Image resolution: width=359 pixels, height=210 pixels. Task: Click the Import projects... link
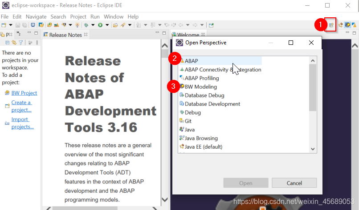tap(23, 123)
